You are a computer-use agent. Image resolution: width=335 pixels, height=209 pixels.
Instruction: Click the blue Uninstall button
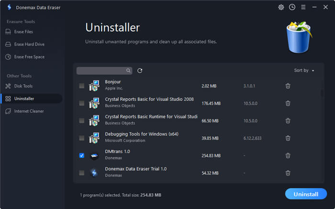pos(306,194)
